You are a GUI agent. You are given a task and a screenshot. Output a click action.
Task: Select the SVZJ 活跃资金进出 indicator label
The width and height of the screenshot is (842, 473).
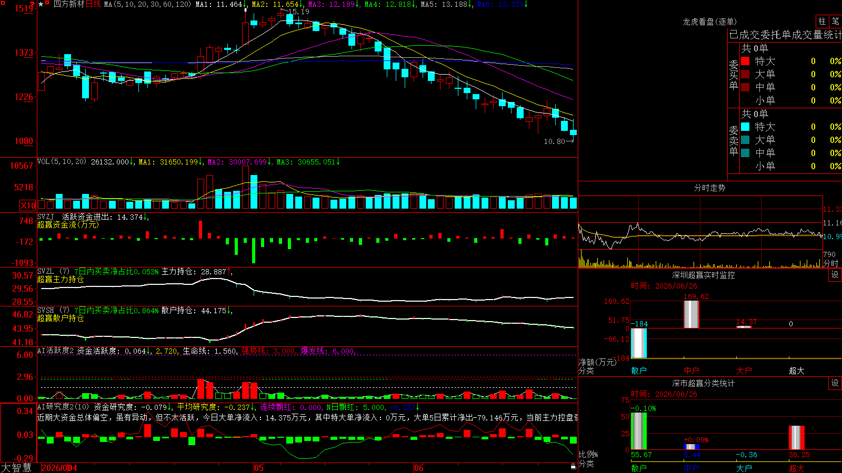(75, 217)
